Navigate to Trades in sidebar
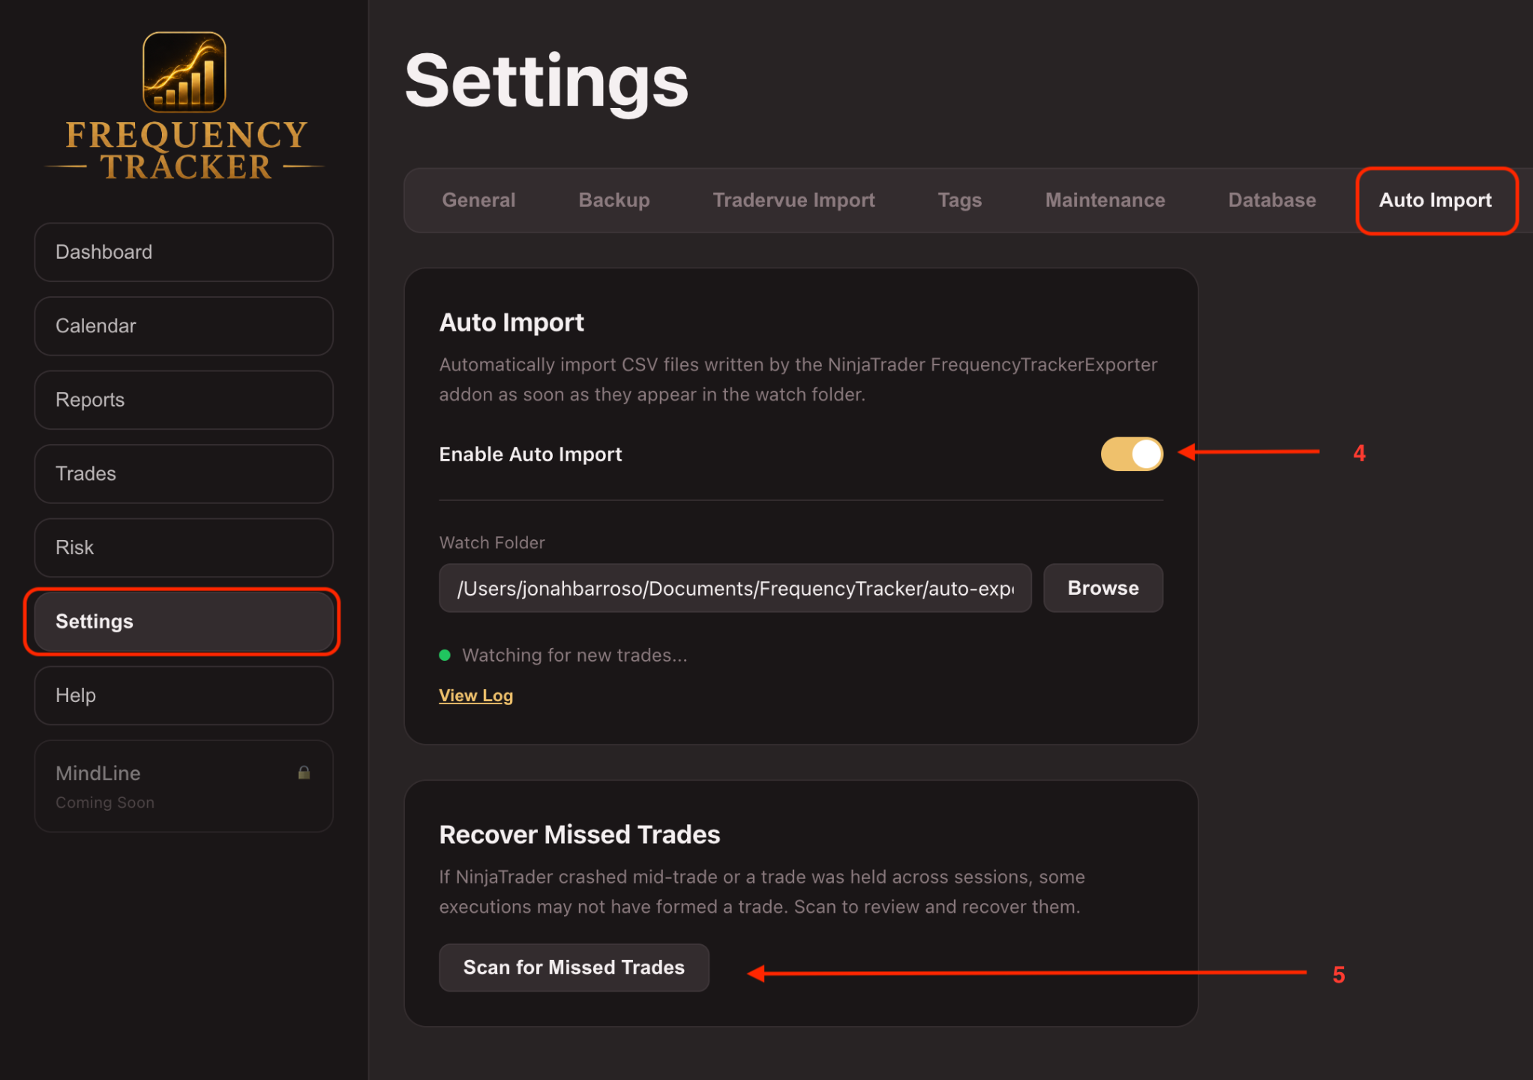This screenshot has height=1080, width=1533. point(184,474)
